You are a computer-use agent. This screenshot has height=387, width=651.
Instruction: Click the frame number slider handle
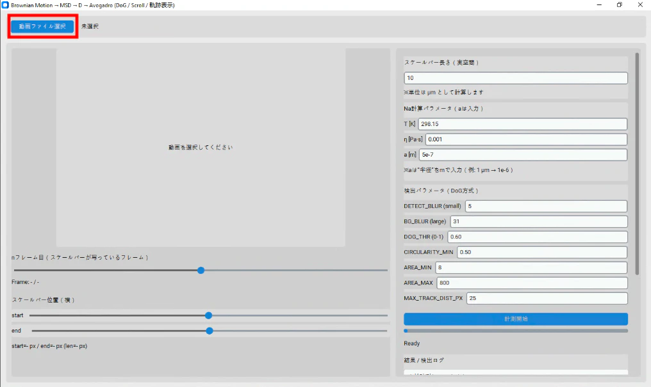pyautogui.click(x=201, y=270)
